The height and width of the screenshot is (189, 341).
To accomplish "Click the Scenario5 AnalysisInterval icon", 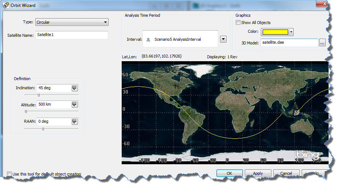I will (x=148, y=39).
